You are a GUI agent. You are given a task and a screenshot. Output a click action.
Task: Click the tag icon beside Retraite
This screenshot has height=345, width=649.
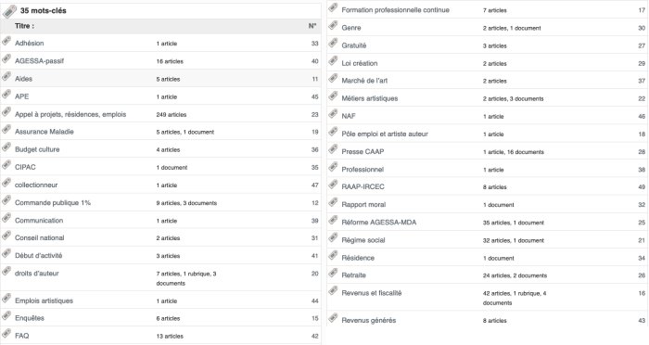pos(333,273)
